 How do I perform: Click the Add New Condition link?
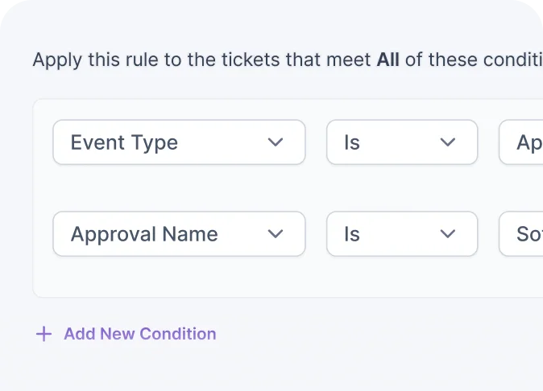pyautogui.click(x=140, y=334)
